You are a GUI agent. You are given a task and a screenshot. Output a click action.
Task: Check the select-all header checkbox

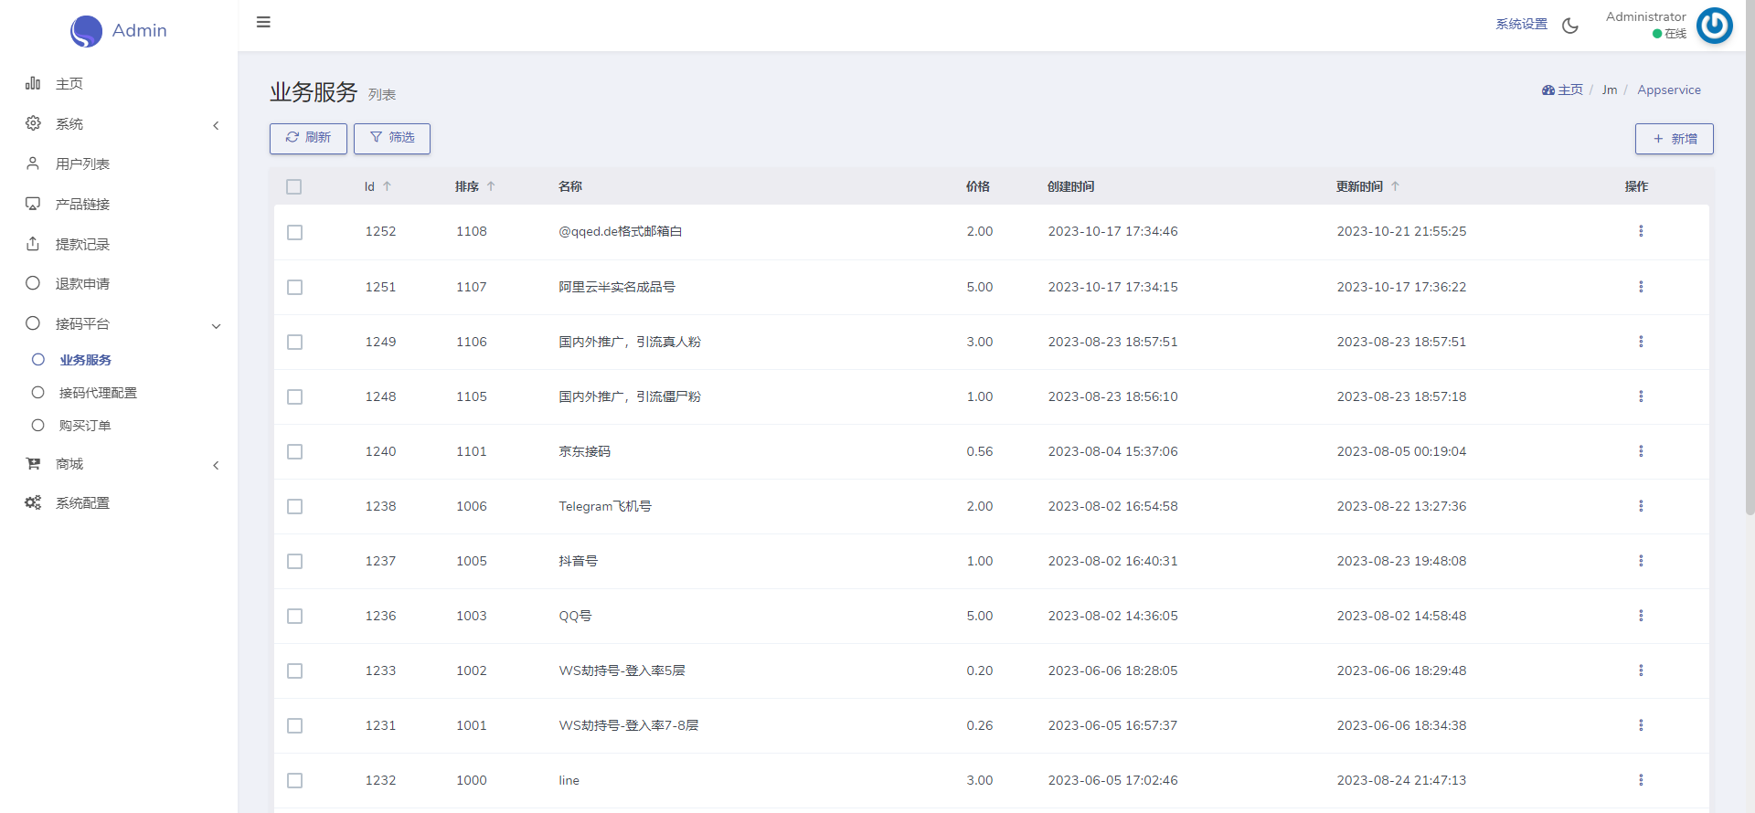[x=293, y=187]
